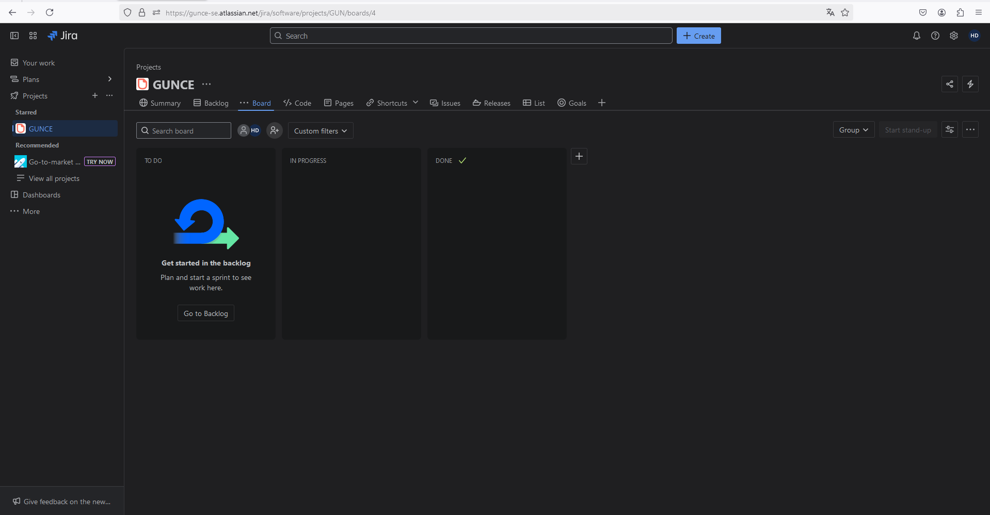This screenshot has height=515, width=990.
Task: Collapse the sidebar with the panel icon
Action: 14,36
